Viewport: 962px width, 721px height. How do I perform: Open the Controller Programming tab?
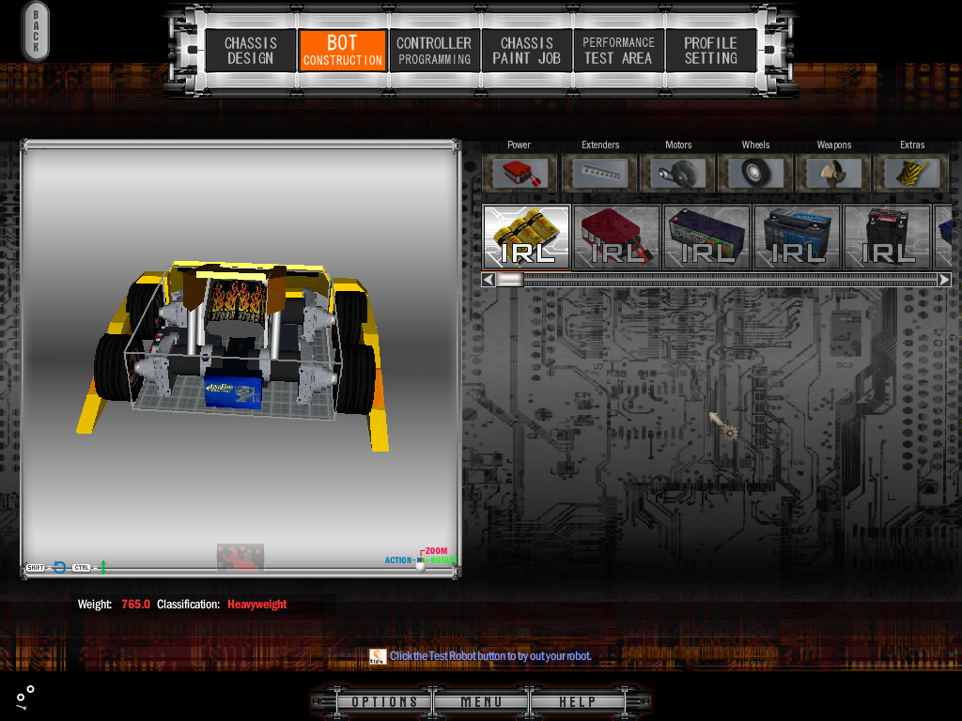click(x=433, y=51)
